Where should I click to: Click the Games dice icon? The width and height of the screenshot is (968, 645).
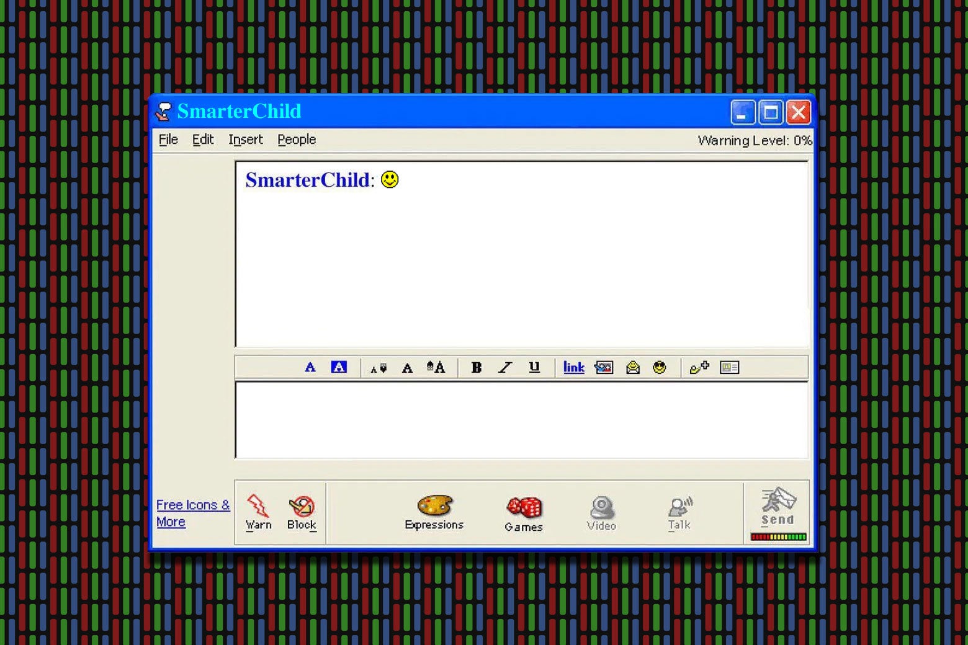(524, 512)
